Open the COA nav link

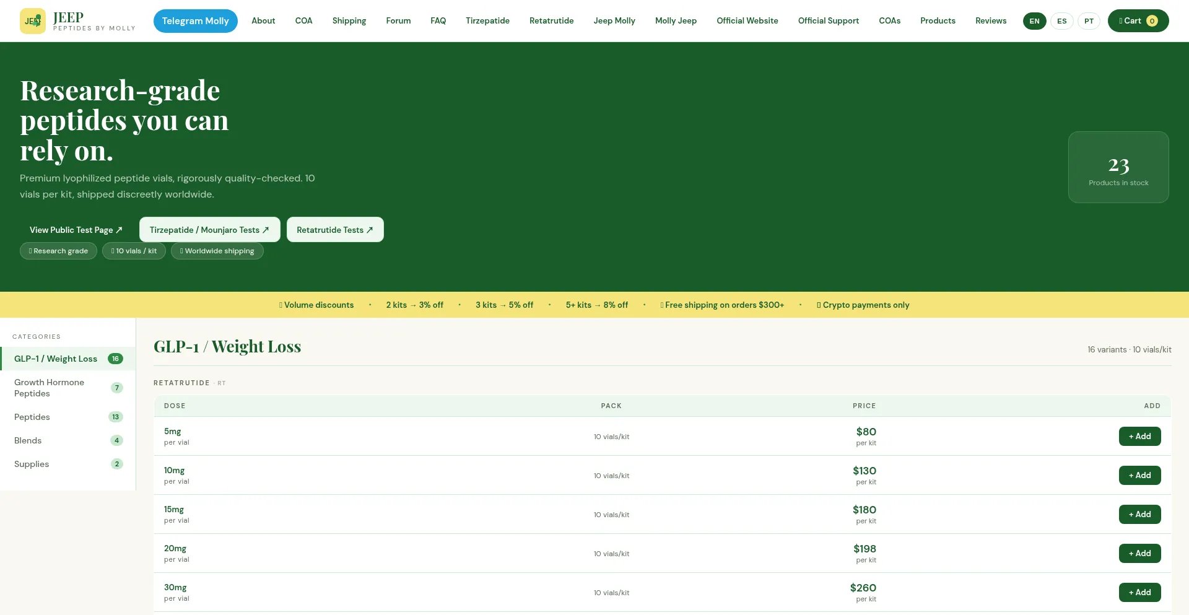pos(304,21)
